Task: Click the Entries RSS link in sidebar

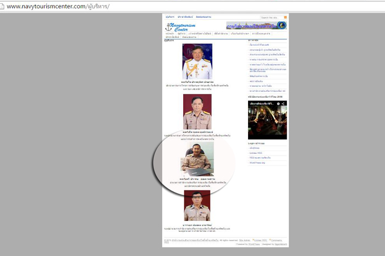Action: click(256, 152)
